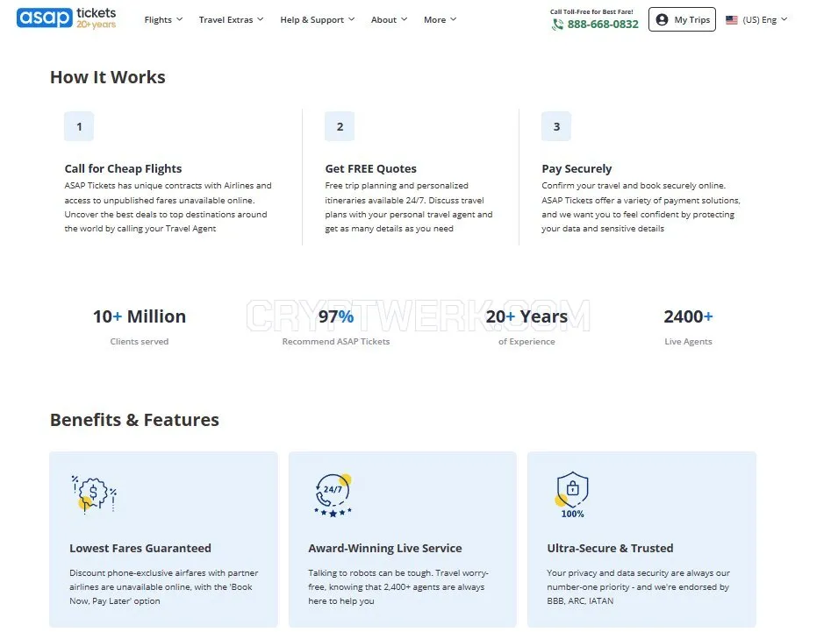Click the 20+ Years statistic
This screenshot has height=632, width=838.
[x=526, y=316]
